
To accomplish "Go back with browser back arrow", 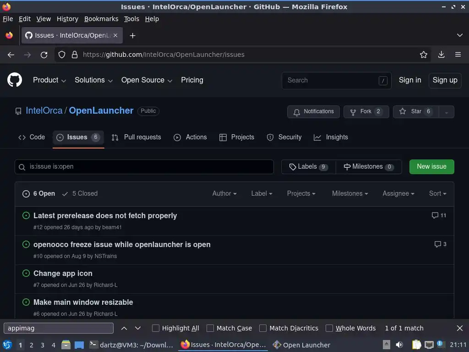I will point(11,55).
